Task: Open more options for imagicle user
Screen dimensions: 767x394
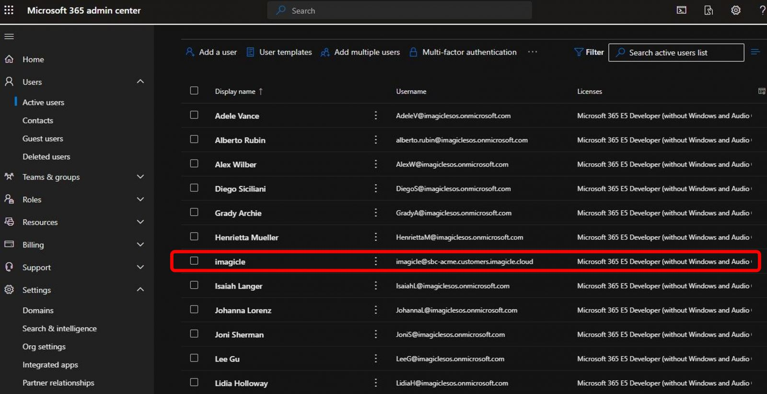Action: (376, 261)
